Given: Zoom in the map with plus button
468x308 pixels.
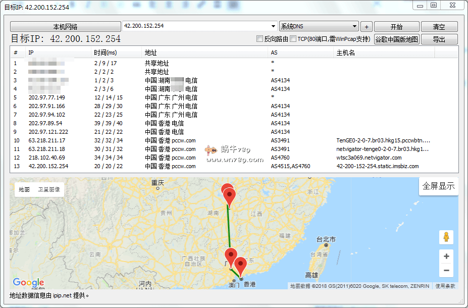Looking at the screenshot, I should 446,256.
